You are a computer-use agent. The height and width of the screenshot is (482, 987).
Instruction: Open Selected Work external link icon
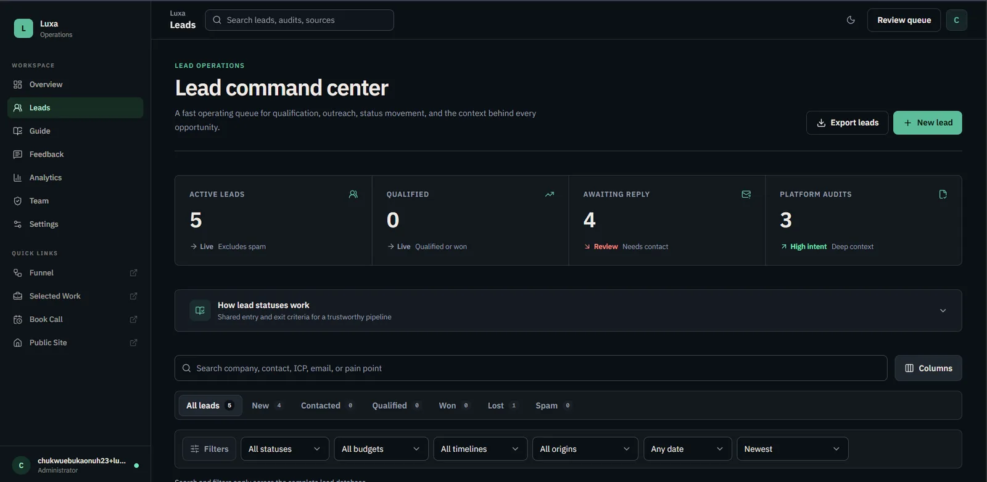[133, 296]
